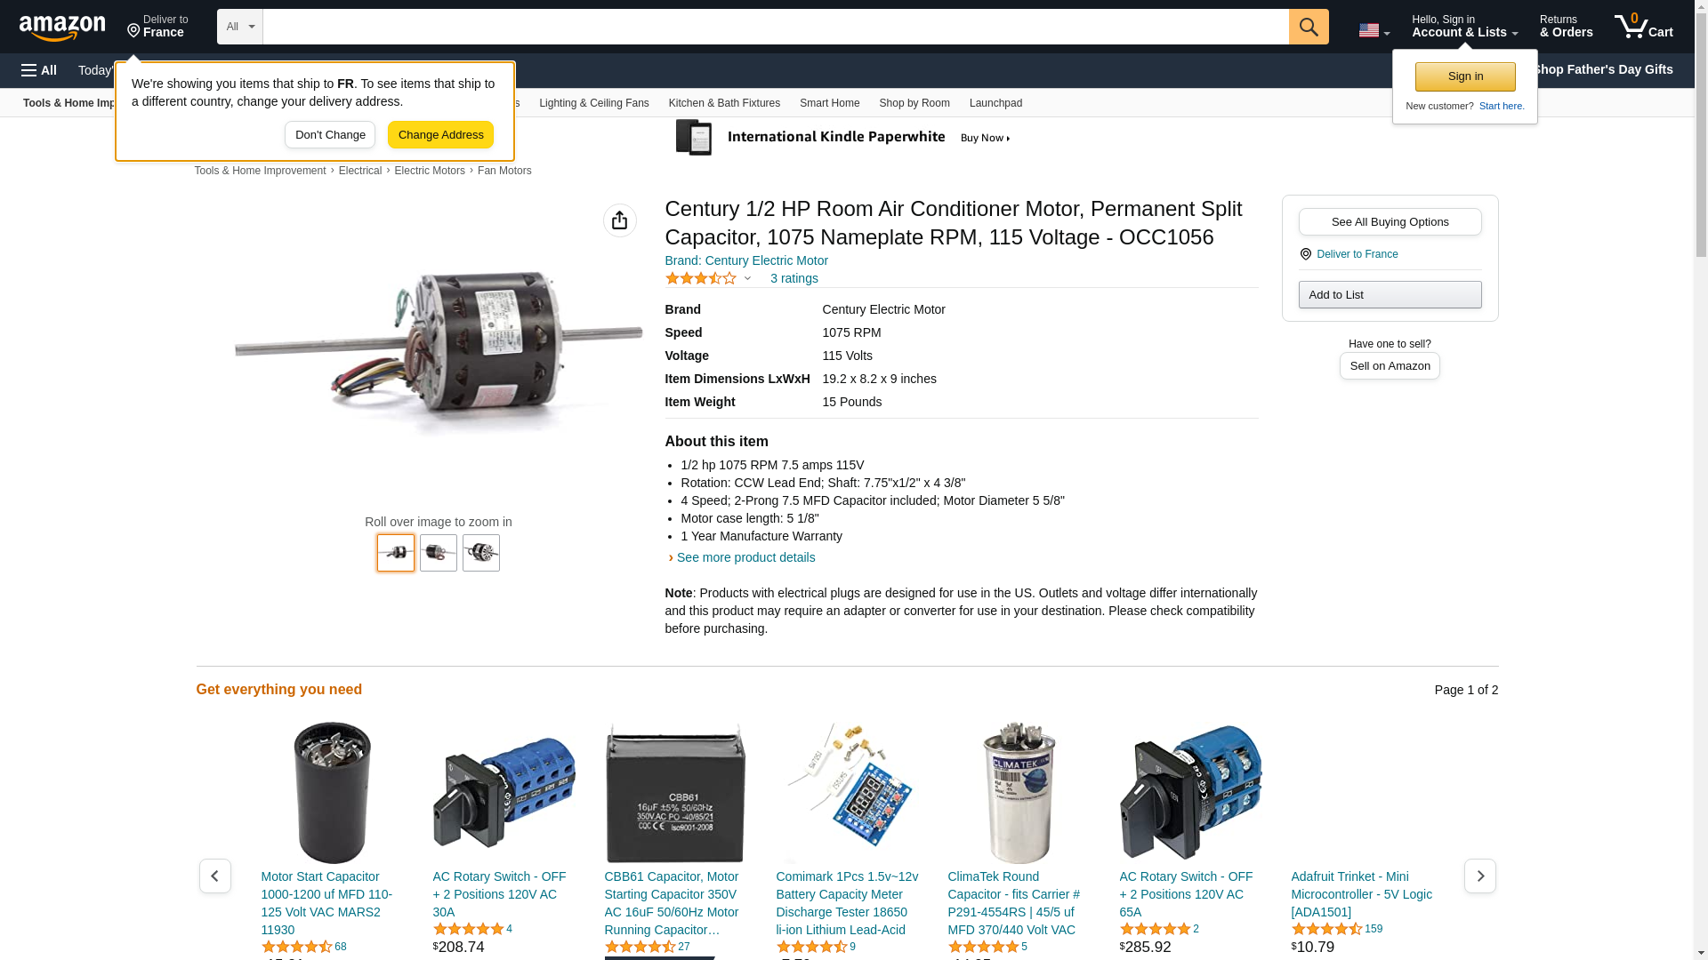This screenshot has width=1708, height=960.
Task: Click See All Buying Options
Action: [x=1390, y=221]
